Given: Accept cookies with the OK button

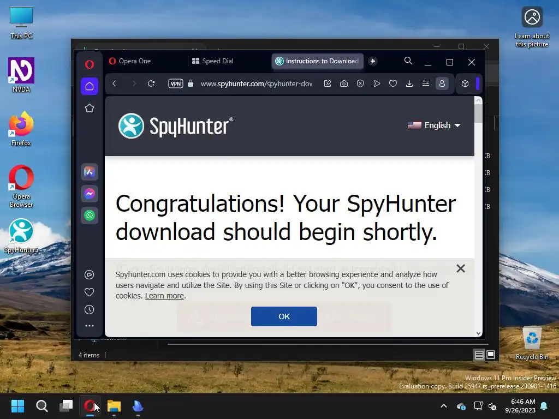Looking at the screenshot, I should coord(284,316).
